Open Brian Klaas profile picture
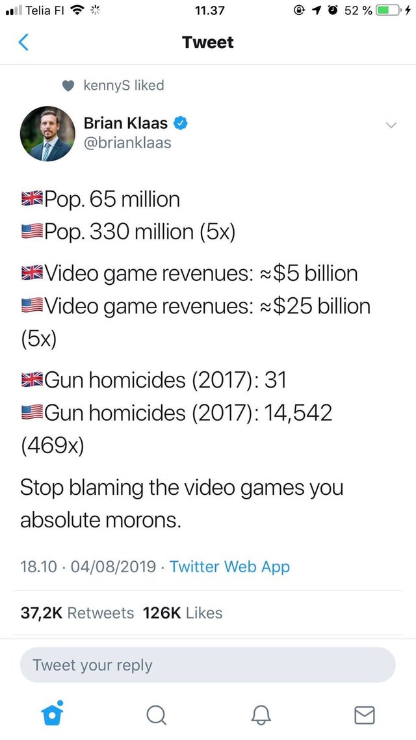This screenshot has width=416, height=740. (x=47, y=133)
